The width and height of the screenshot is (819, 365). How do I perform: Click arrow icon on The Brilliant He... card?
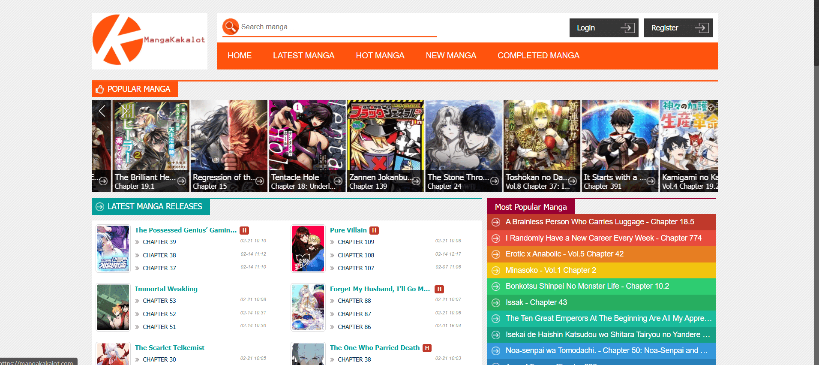point(182,181)
